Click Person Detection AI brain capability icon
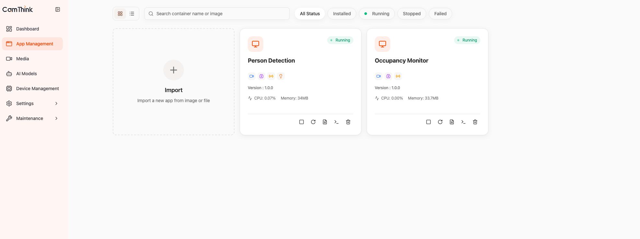This screenshot has height=239, width=640. 261,76
